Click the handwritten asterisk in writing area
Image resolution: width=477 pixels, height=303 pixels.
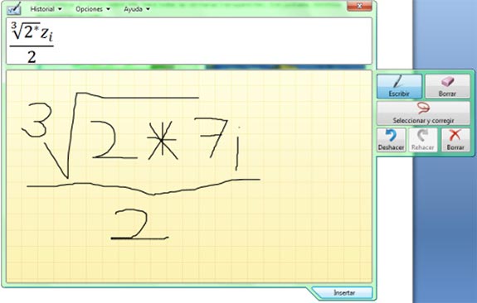point(162,140)
